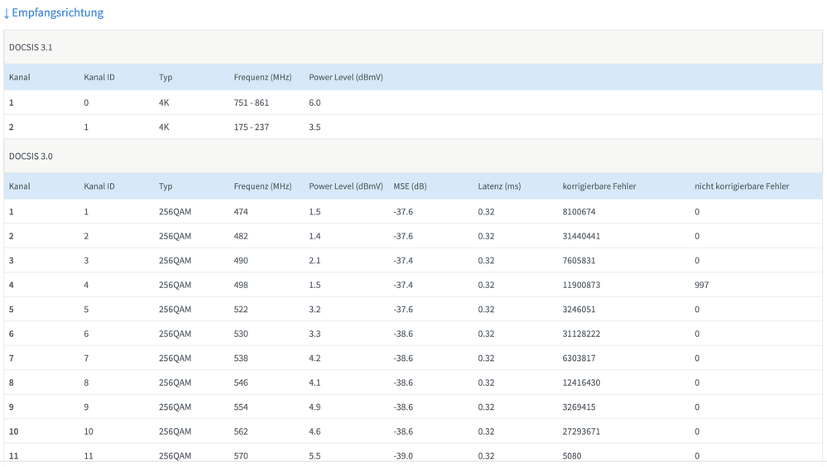The image size is (827, 467).
Task: Click the Empfangsrichtung heading text
Action: (57, 13)
